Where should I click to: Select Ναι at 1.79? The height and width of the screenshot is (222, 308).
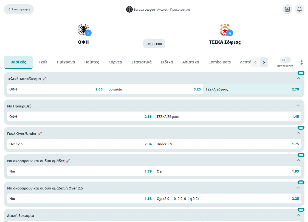coord(81,171)
